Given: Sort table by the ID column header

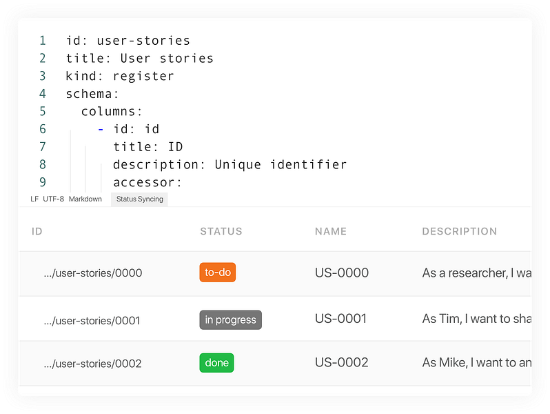Looking at the screenshot, I should click(37, 231).
